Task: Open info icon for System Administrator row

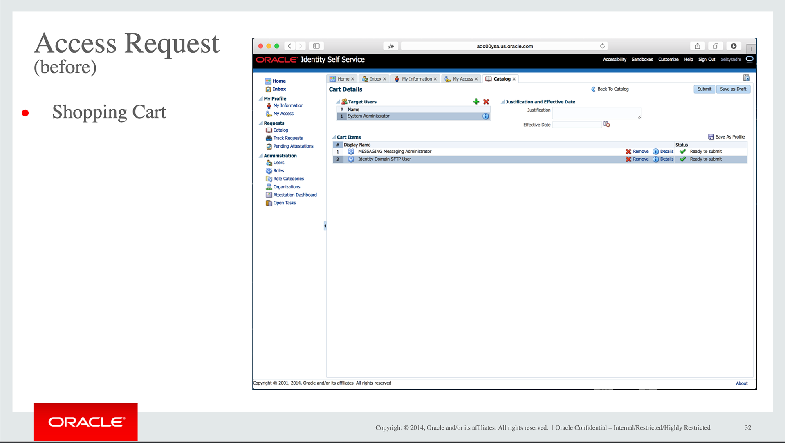Action: point(486,116)
